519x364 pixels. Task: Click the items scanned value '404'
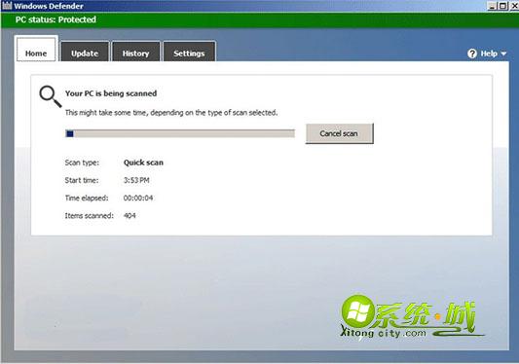pyautogui.click(x=130, y=216)
